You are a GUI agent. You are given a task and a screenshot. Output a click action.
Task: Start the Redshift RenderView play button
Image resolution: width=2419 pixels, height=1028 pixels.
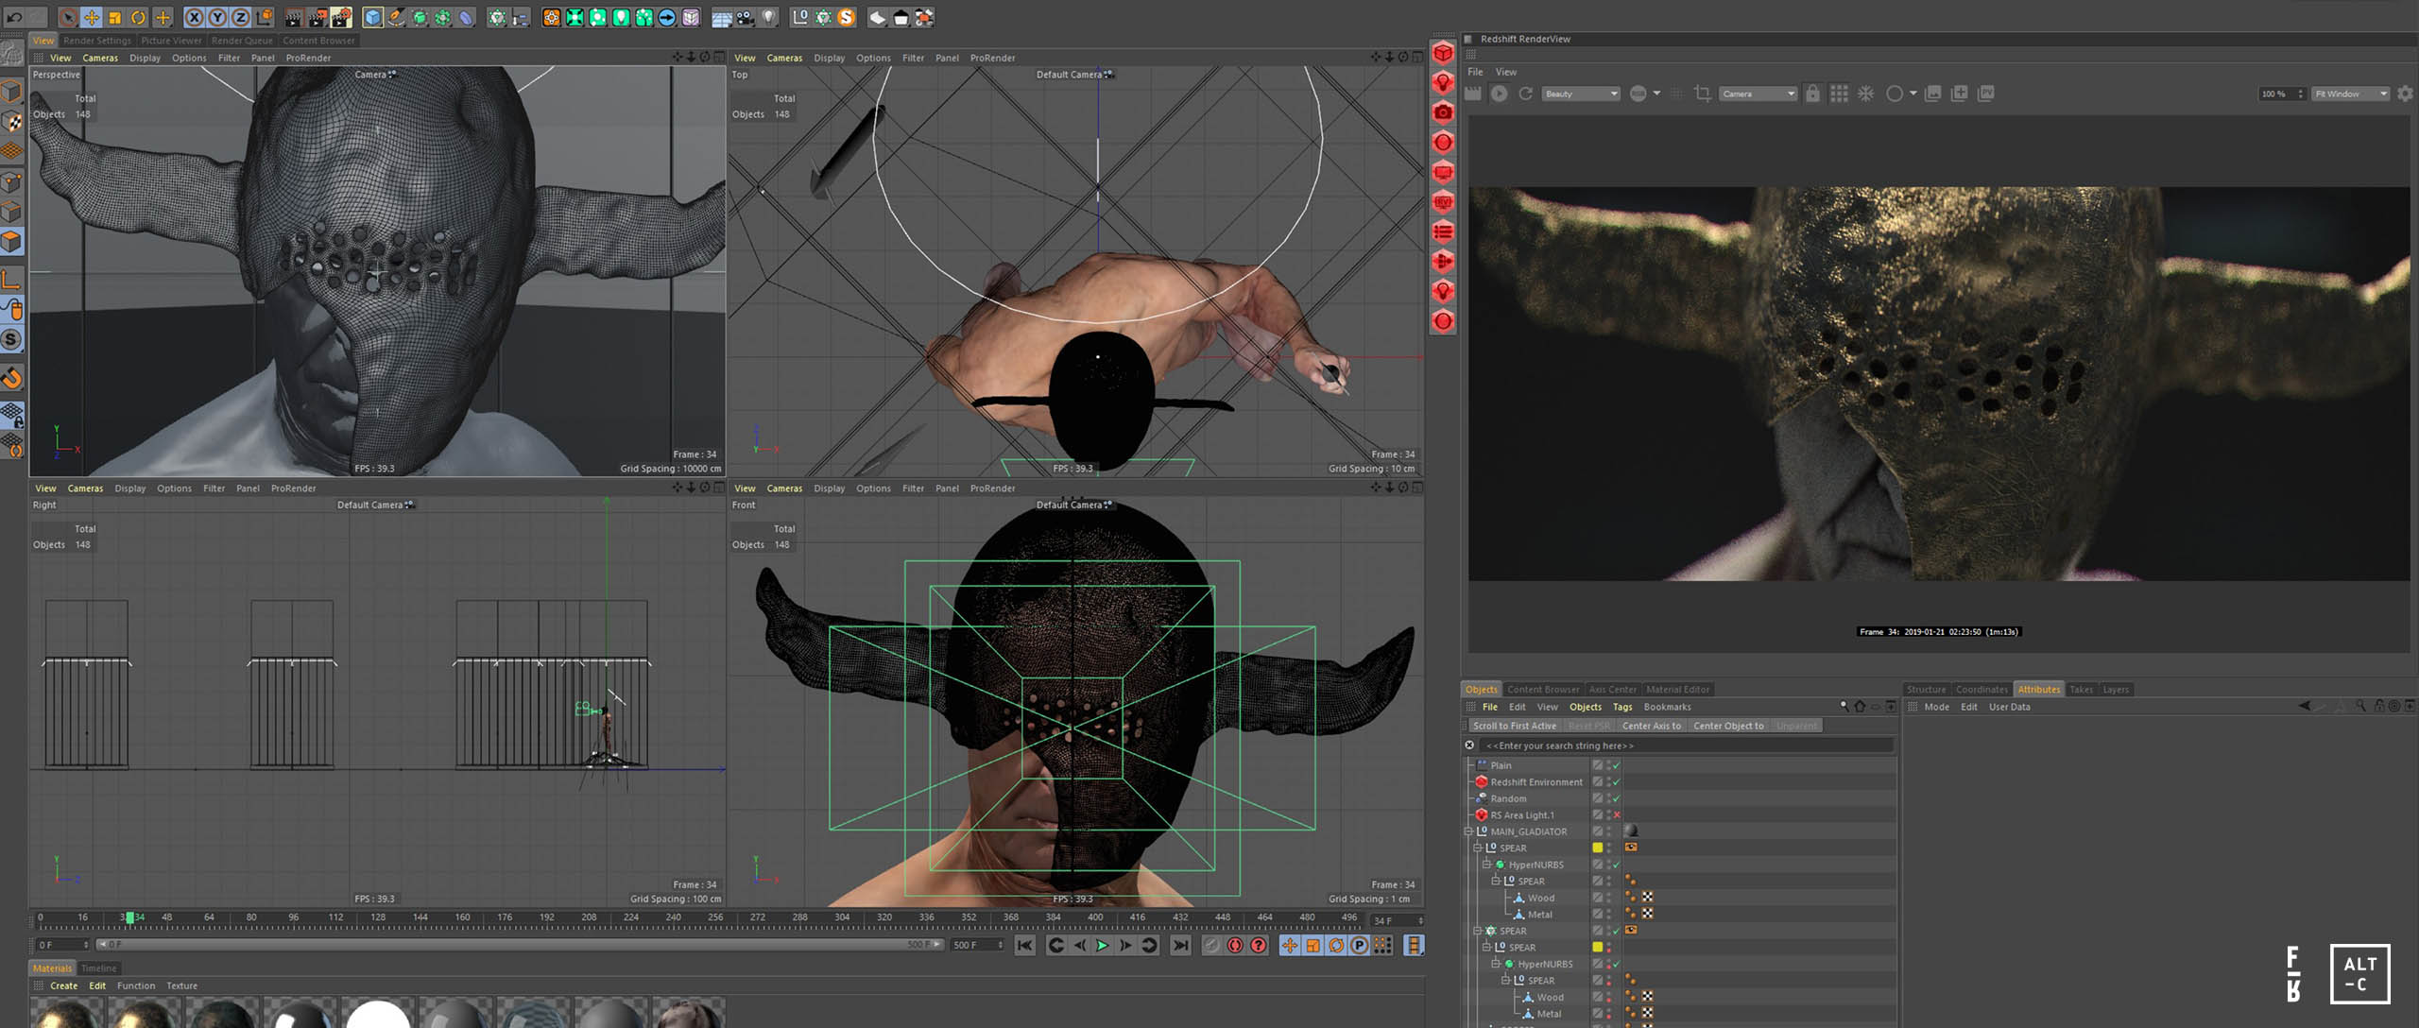point(1499,94)
